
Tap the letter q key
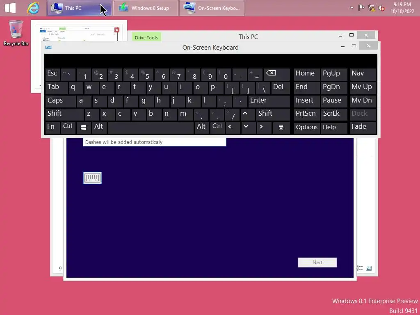click(x=76, y=87)
